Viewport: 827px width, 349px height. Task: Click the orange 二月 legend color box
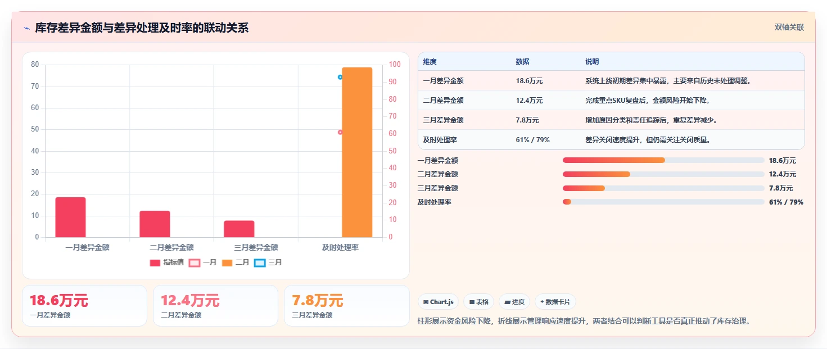pos(227,263)
